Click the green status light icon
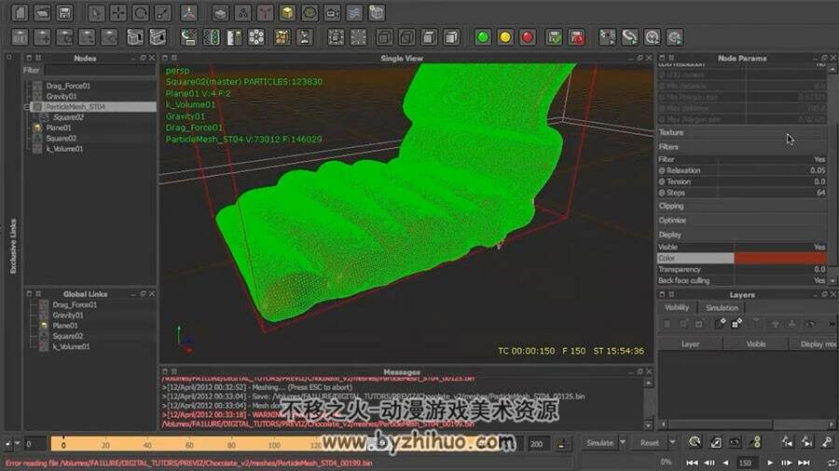The height and width of the screenshot is (471, 839). tap(483, 37)
